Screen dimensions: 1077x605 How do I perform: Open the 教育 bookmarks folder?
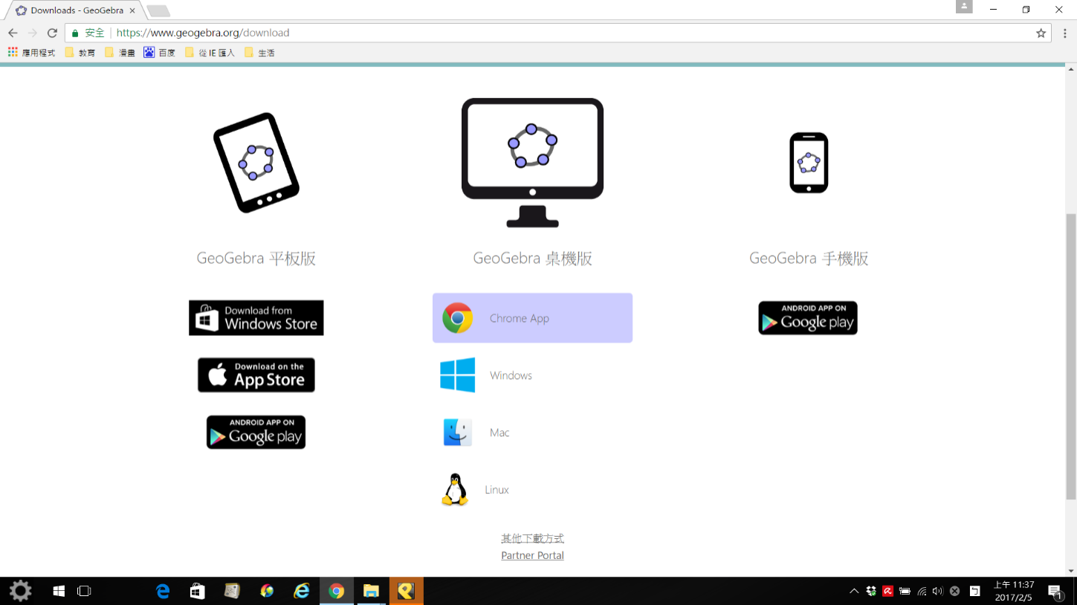pyautogui.click(x=80, y=53)
